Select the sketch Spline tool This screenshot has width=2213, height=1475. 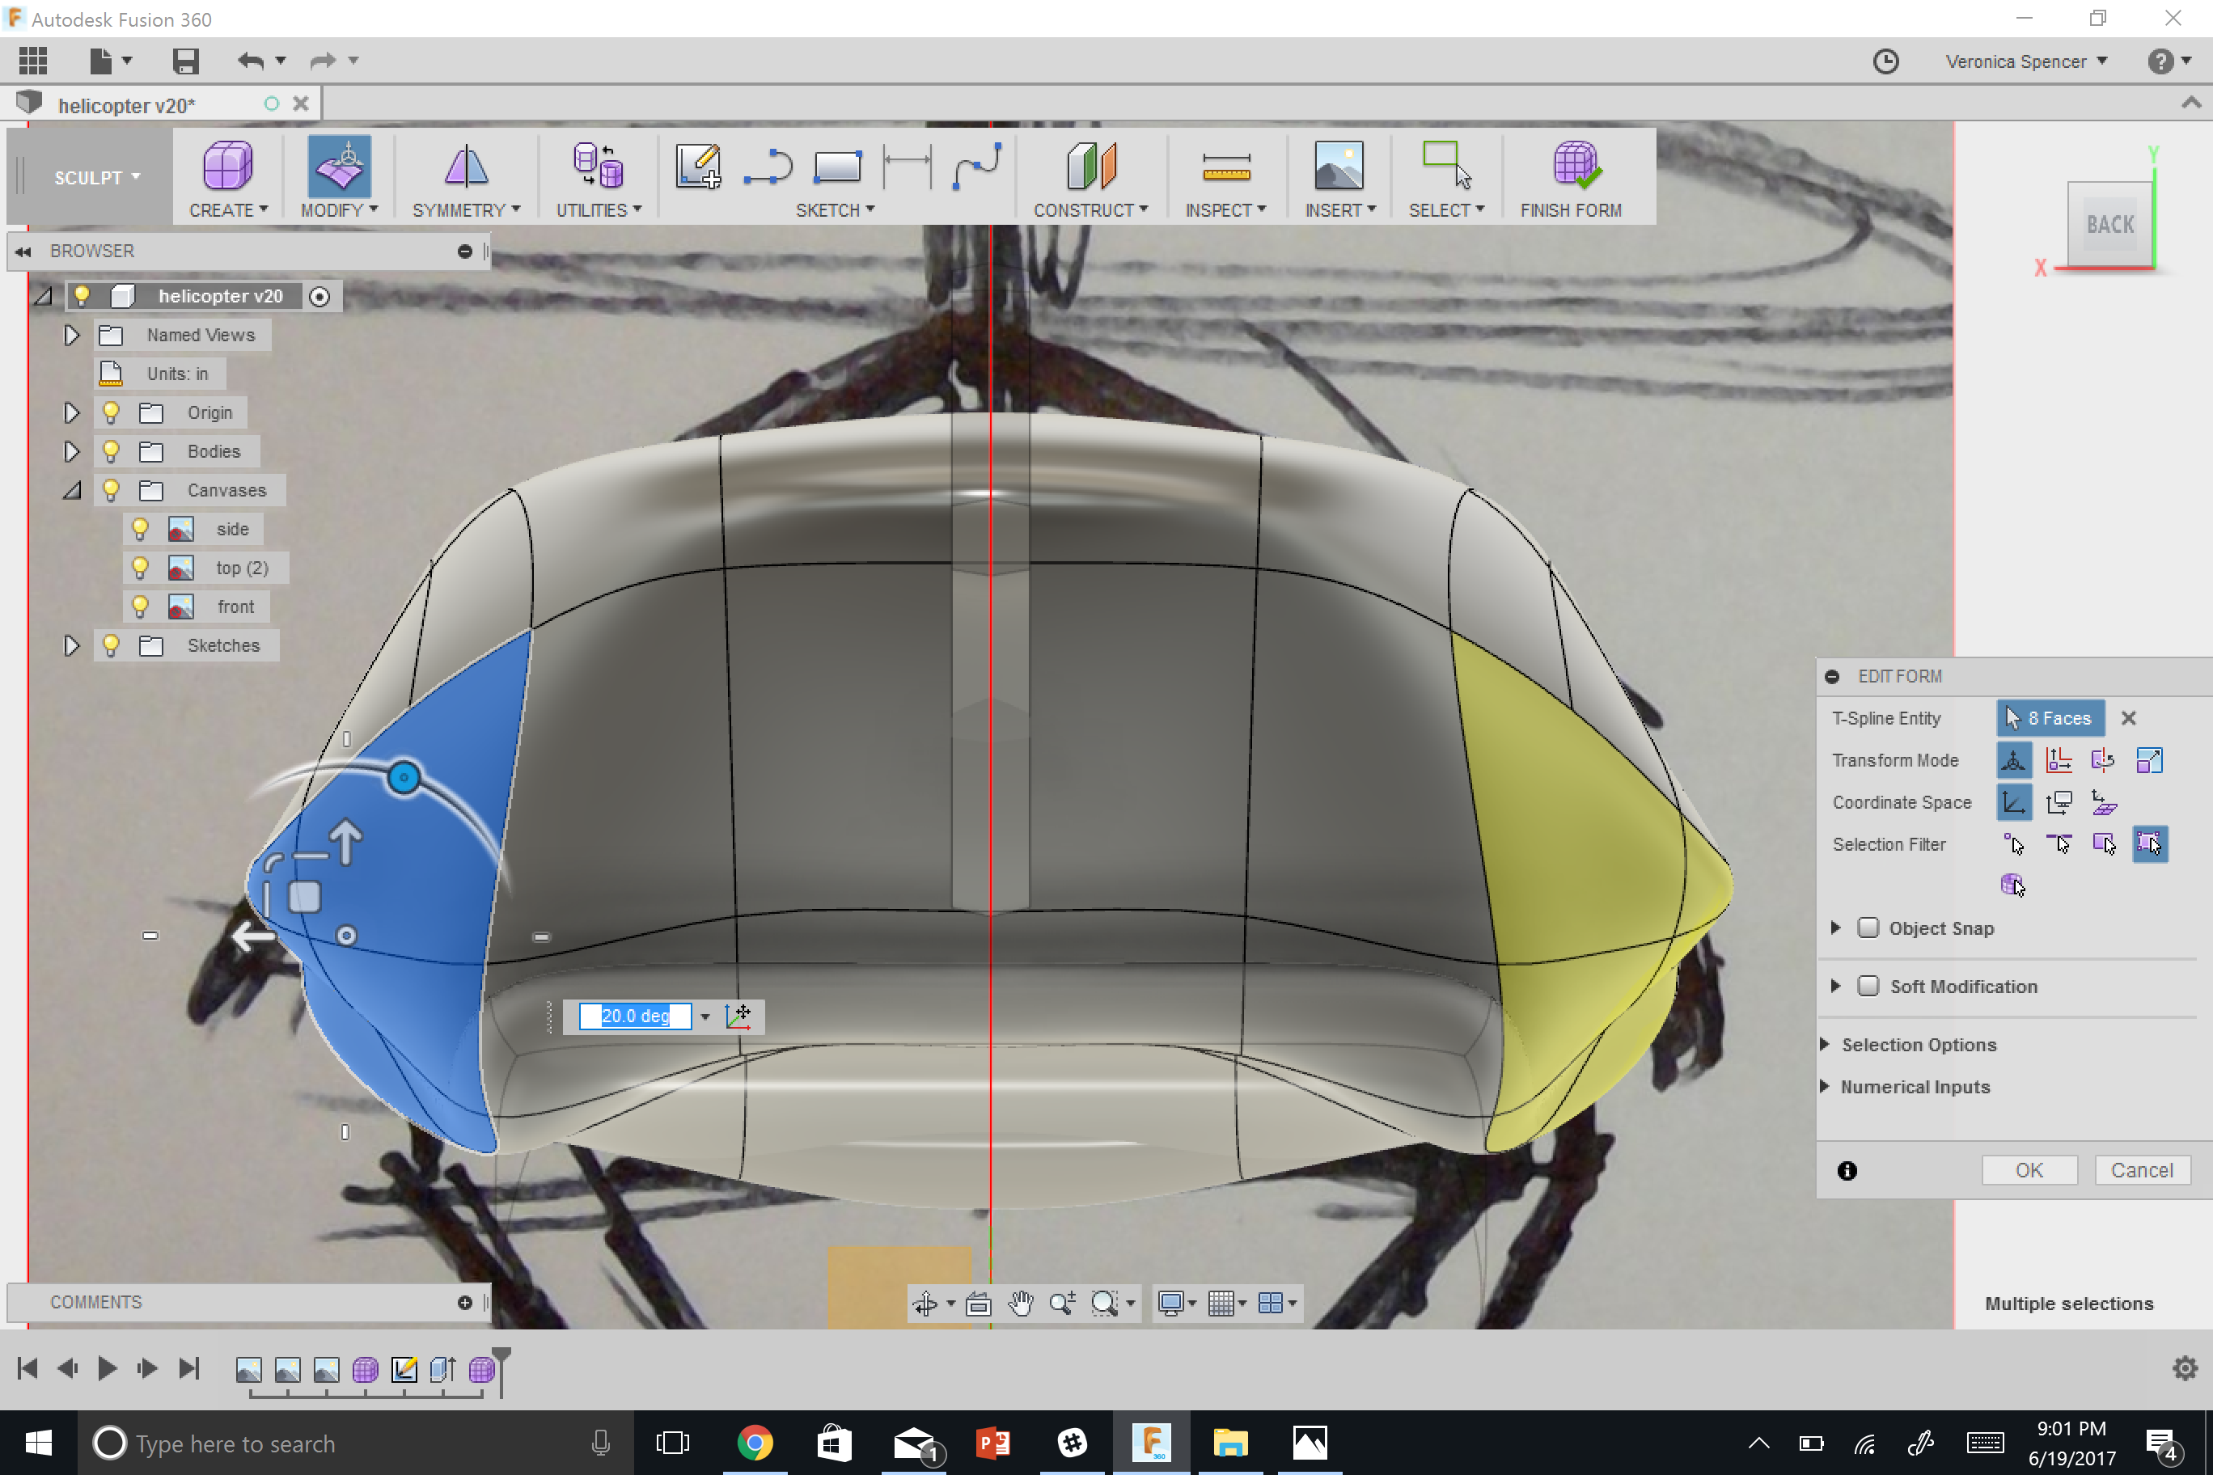click(x=976, y=166)
